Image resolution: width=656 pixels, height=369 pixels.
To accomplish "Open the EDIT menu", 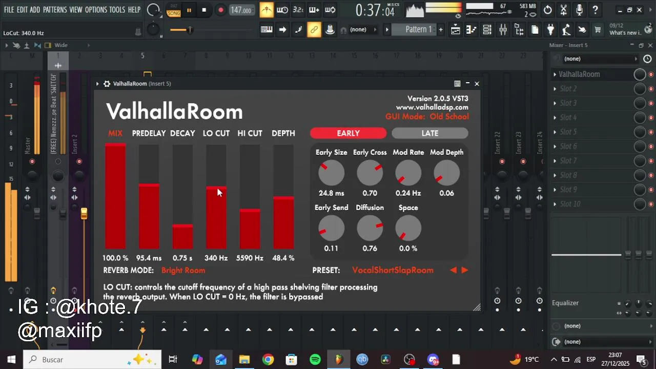I will coord(22,10).
